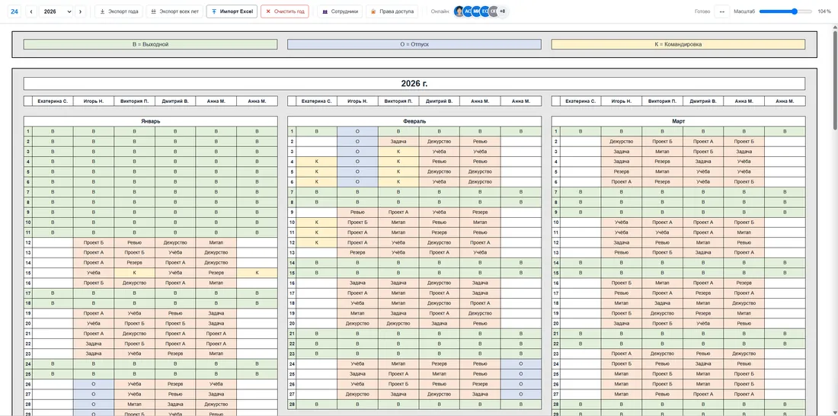Select Виктория П.'s Дежурство cell on January 16
838x416 pixels.
pos(135,283)
